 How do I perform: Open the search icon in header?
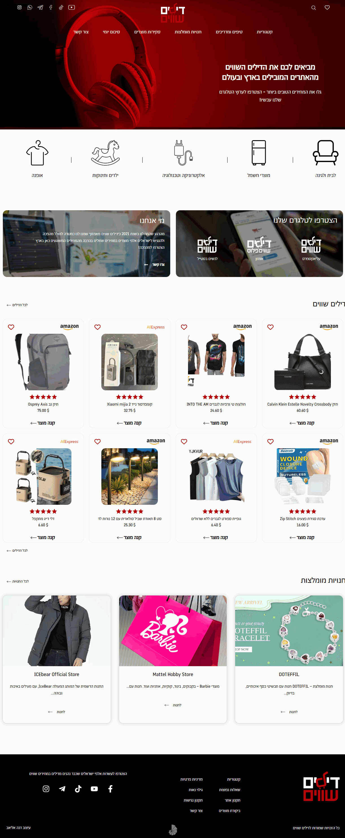click(313, 7)
